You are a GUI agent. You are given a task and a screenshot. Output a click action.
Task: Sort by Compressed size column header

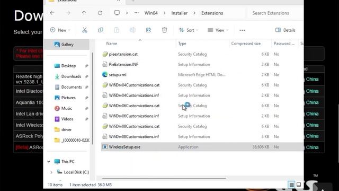(x=246, y=44)
